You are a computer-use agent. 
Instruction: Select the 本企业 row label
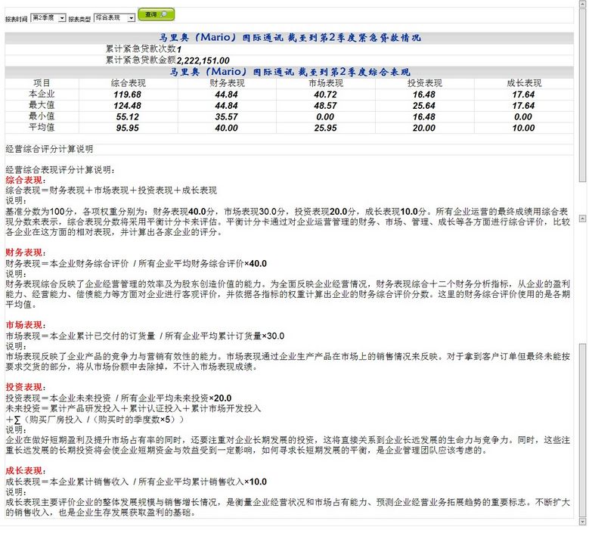(x=42, y=94)
